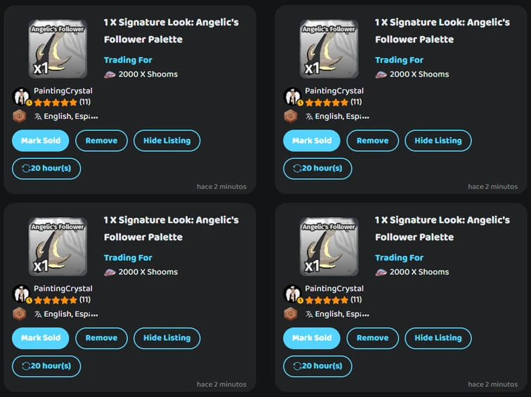
Task: Click the Shooms currency icon in bottom-left listing
Action: point(110,272)
